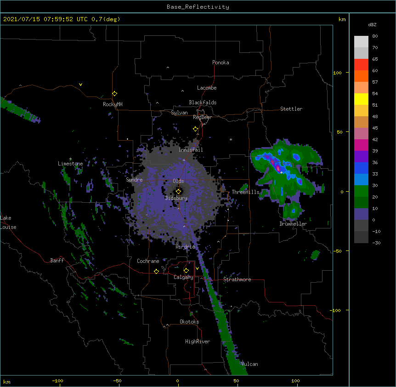Select the white asterisk east of Innisfail
Screen dimensions: 396x387
pos(231,139)
